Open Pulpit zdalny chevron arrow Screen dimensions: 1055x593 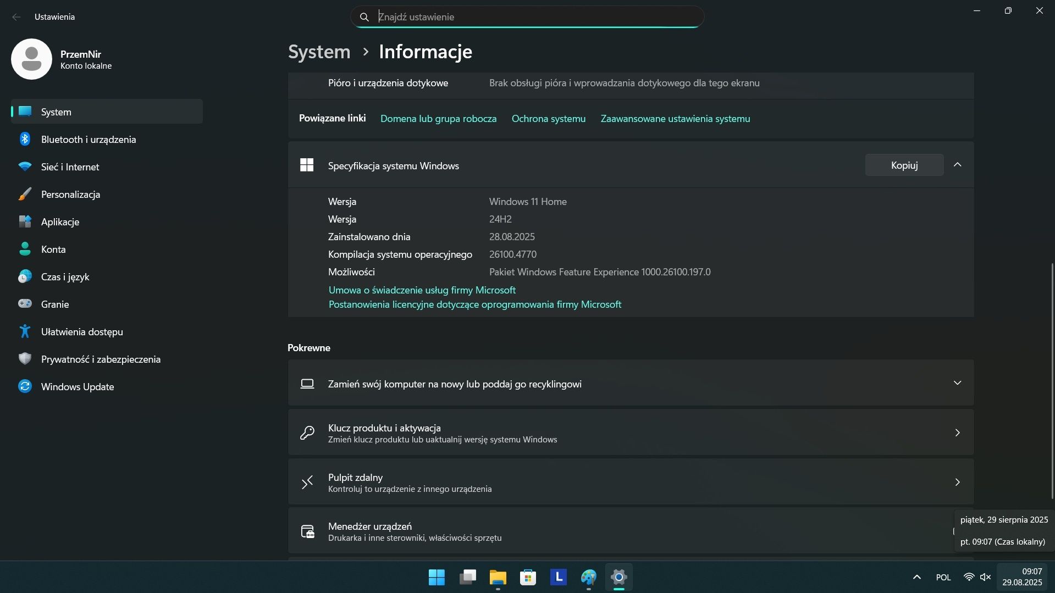coord(957,482)
